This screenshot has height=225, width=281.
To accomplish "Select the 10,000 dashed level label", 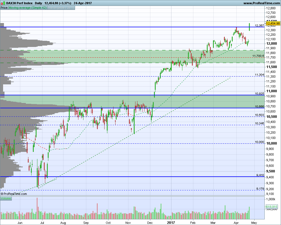I will click(x=259, y=142).
